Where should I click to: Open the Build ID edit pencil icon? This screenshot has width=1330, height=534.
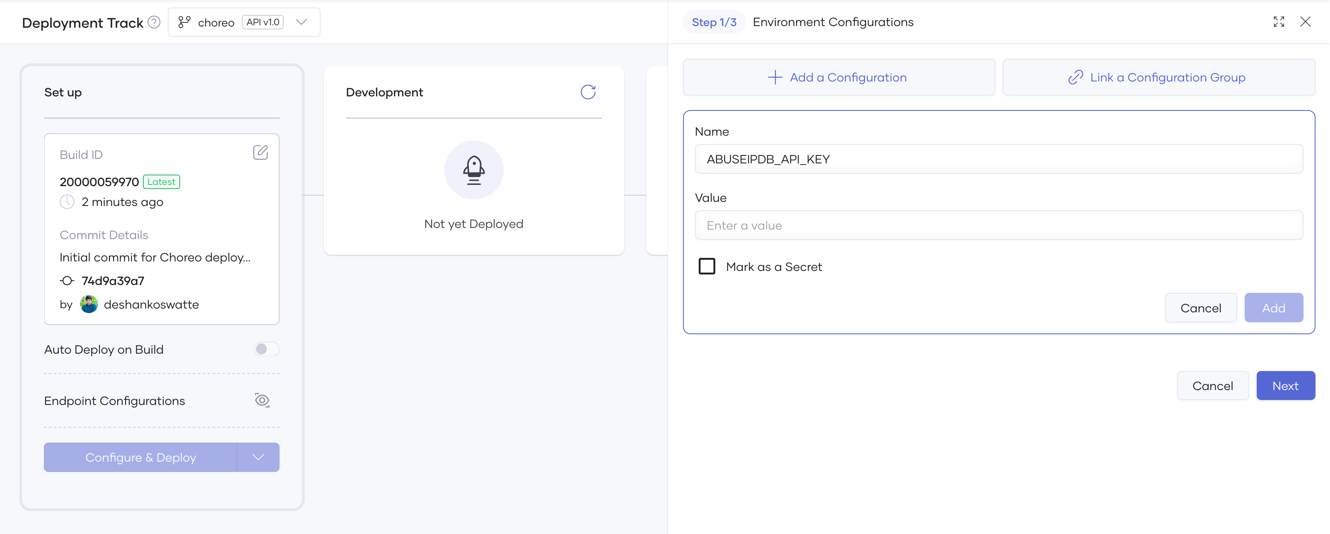point(261,152)
